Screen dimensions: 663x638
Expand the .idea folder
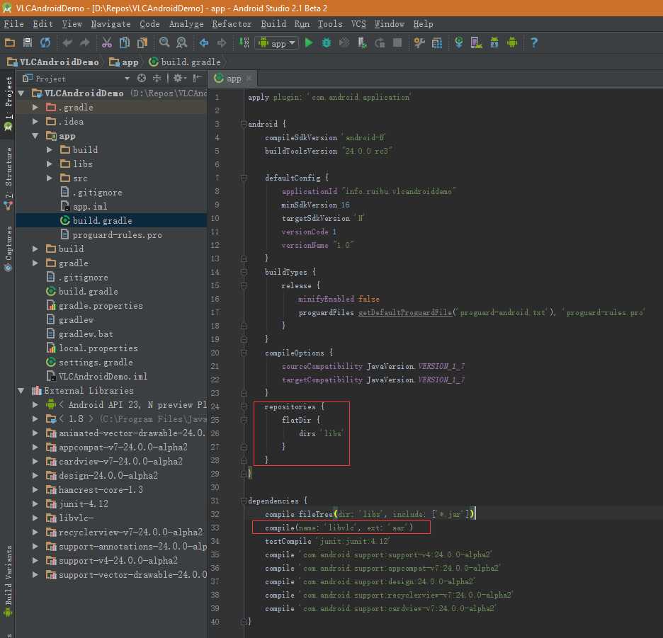[x=35, y=121]
